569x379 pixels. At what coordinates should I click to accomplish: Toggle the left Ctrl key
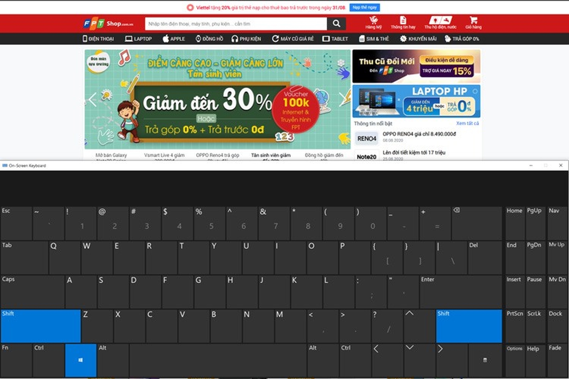pos(49,360)
